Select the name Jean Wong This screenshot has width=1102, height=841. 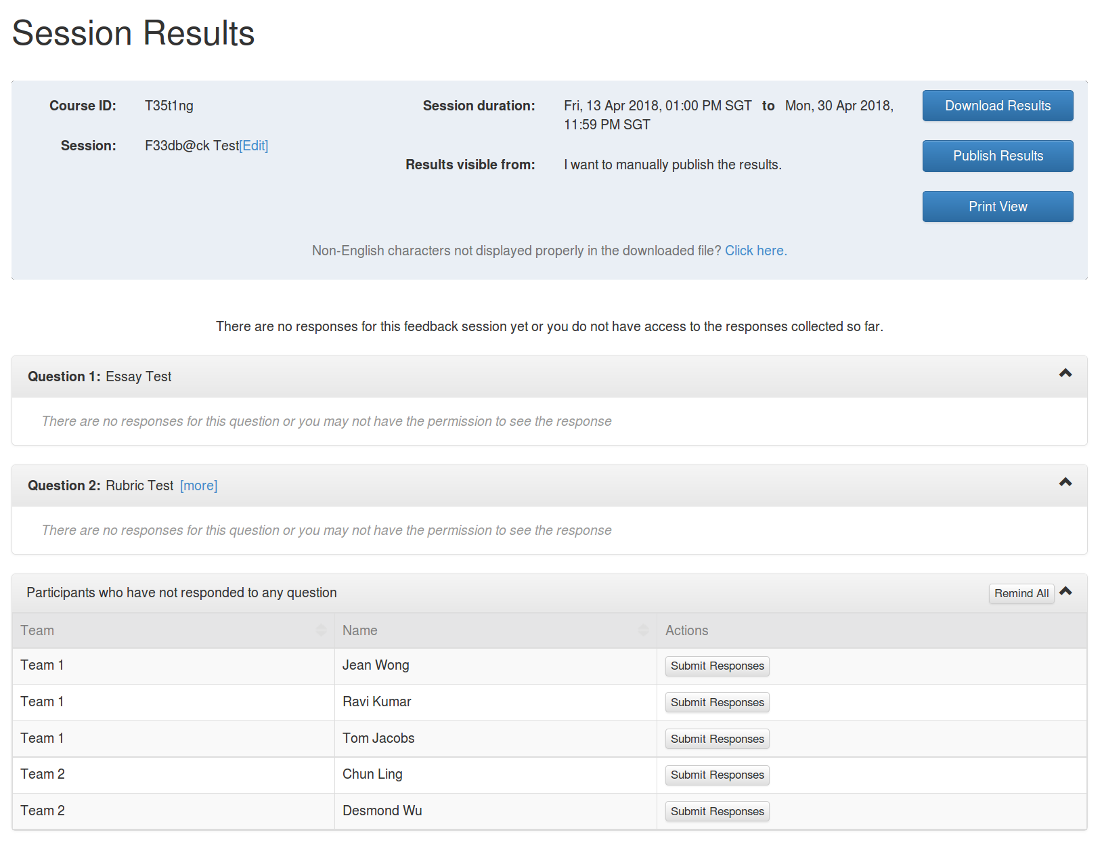(x=376, y=665)
